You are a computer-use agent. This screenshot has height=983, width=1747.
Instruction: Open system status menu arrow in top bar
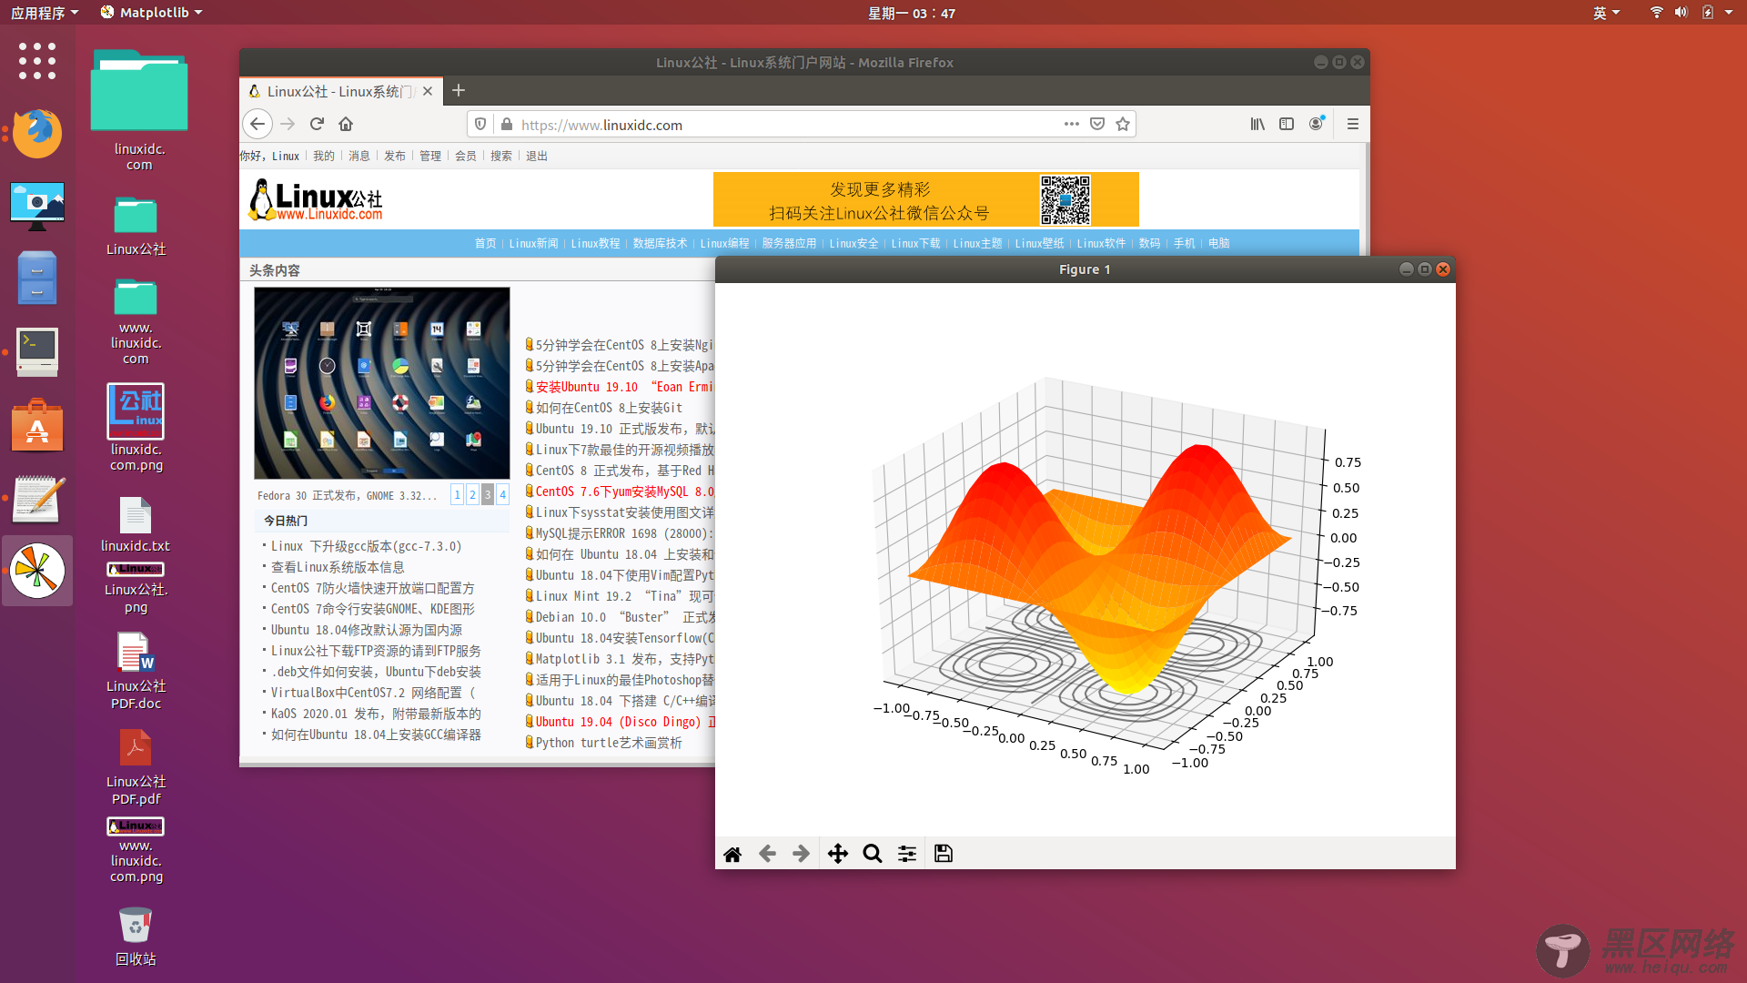click(1728, 13)
